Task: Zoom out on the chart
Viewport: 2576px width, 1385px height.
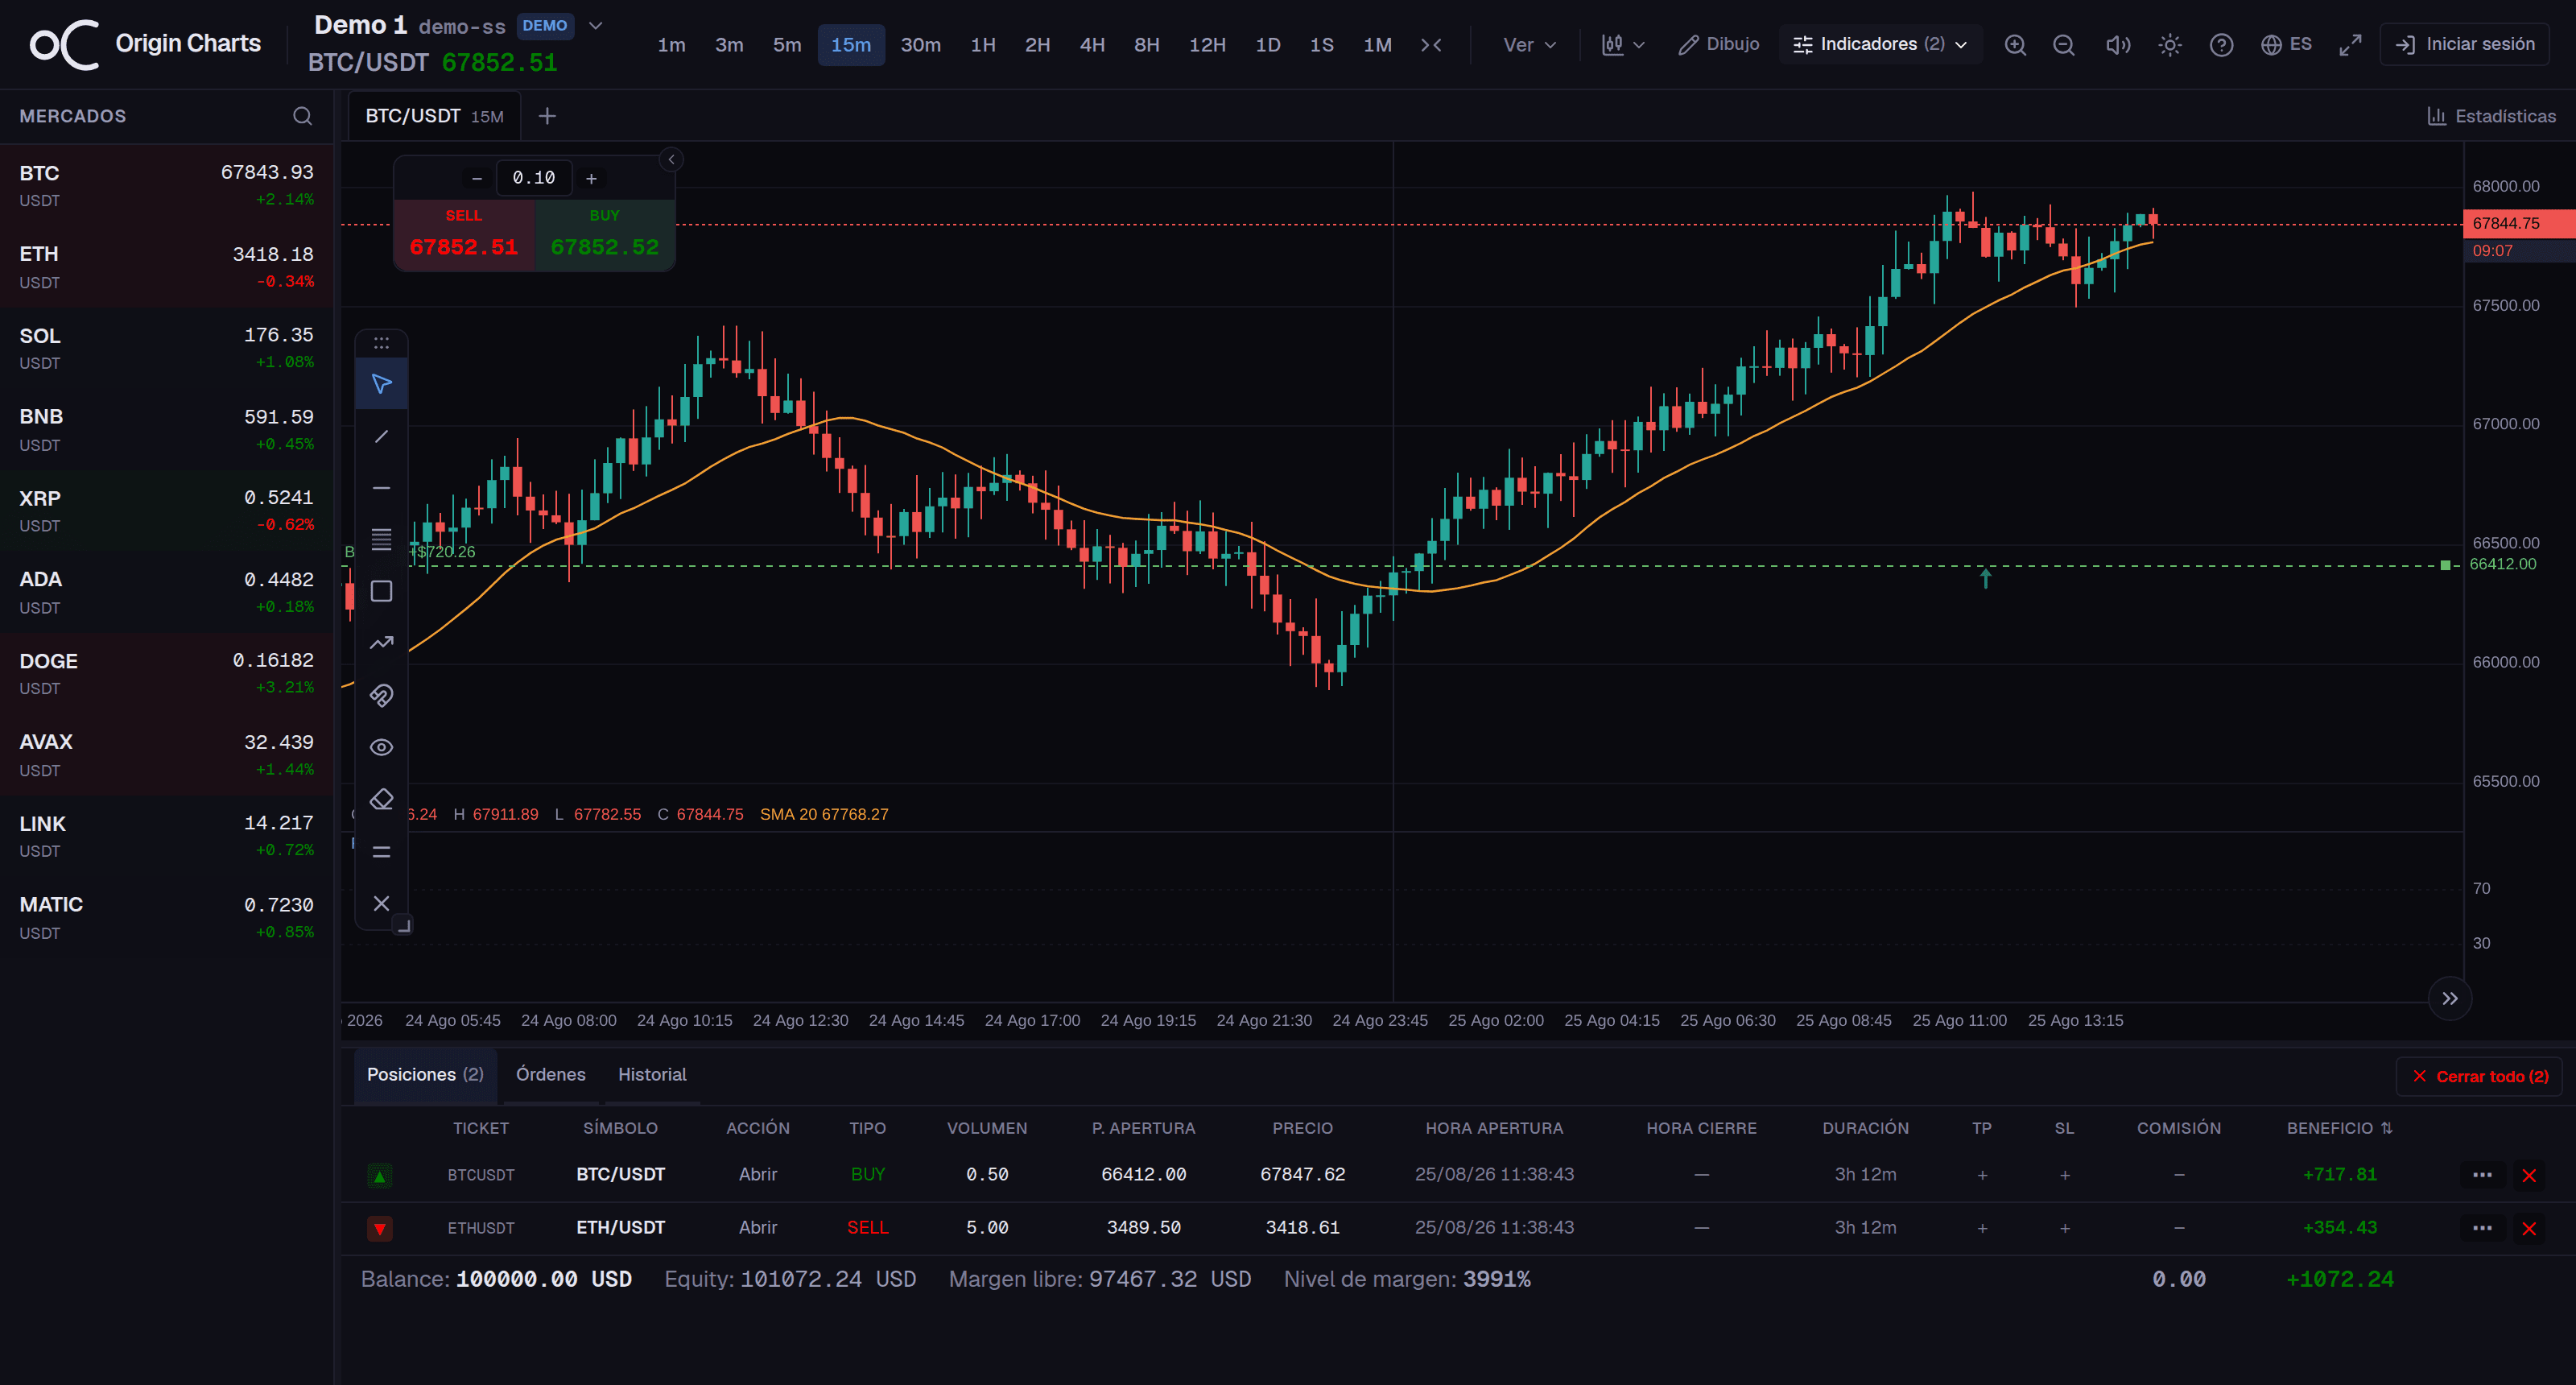Action: [x=2063, y=45]
